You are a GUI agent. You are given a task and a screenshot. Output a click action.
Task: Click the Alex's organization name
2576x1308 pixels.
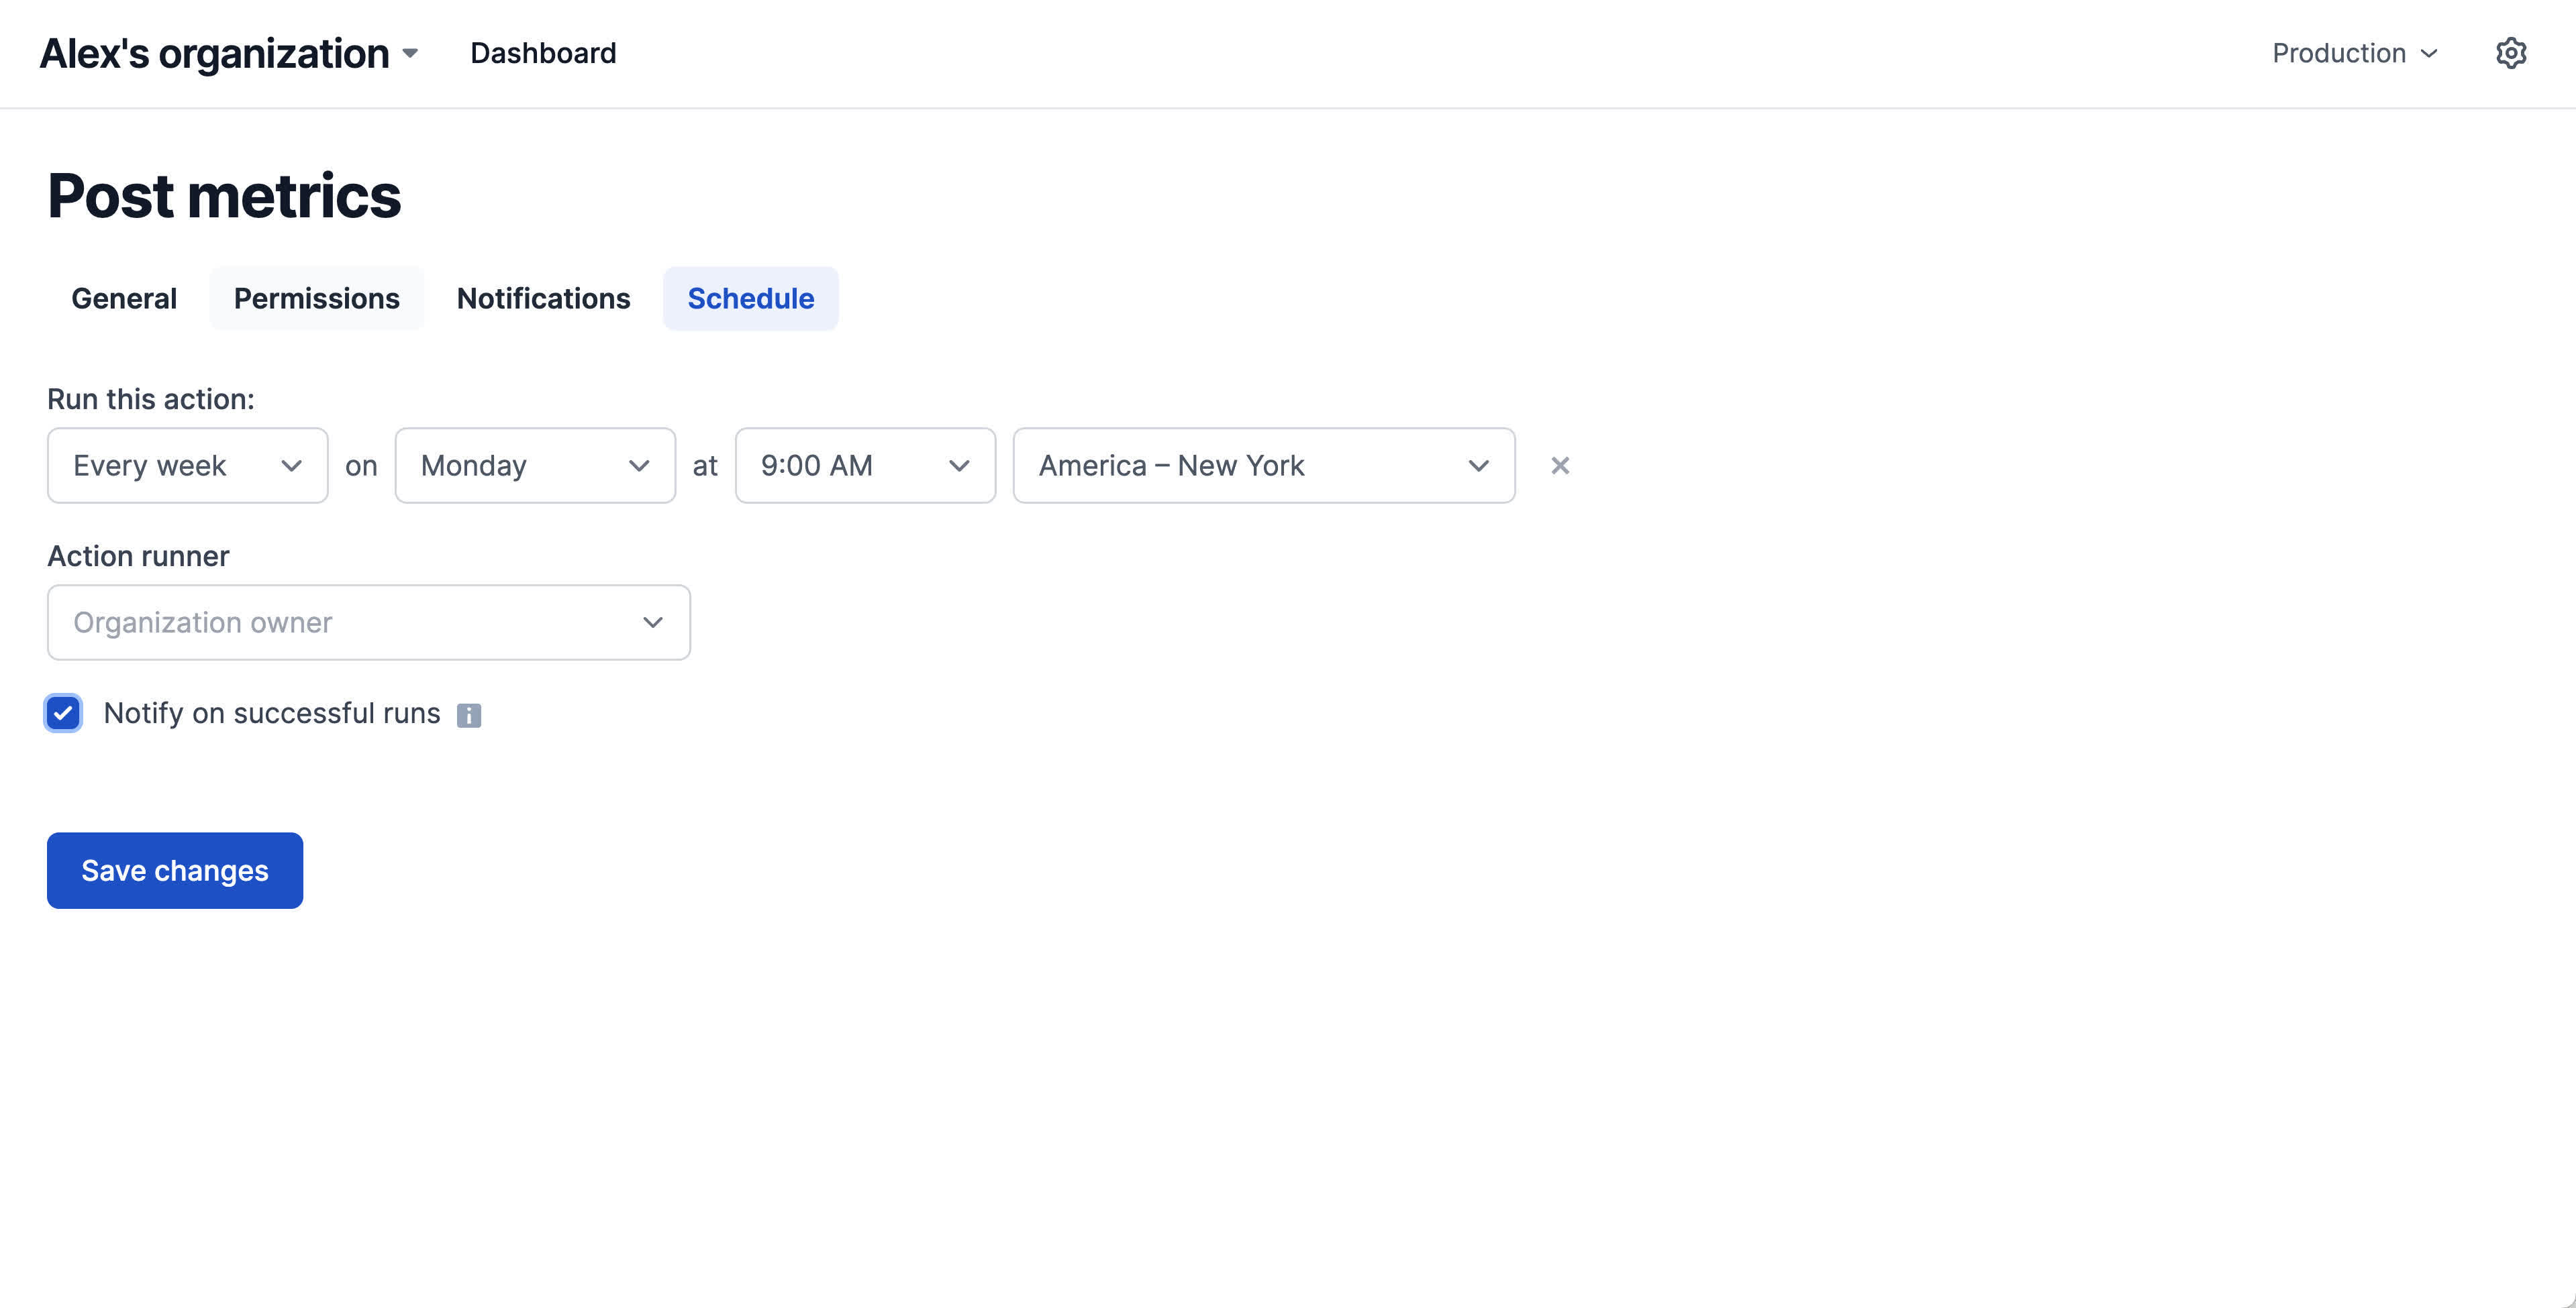(x=214, y=53)
